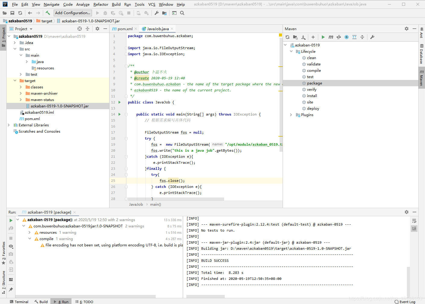This screenshot has width=425, height=304.
Task: Toggle Maven offline mode
Action: click(x=339, y=37)
